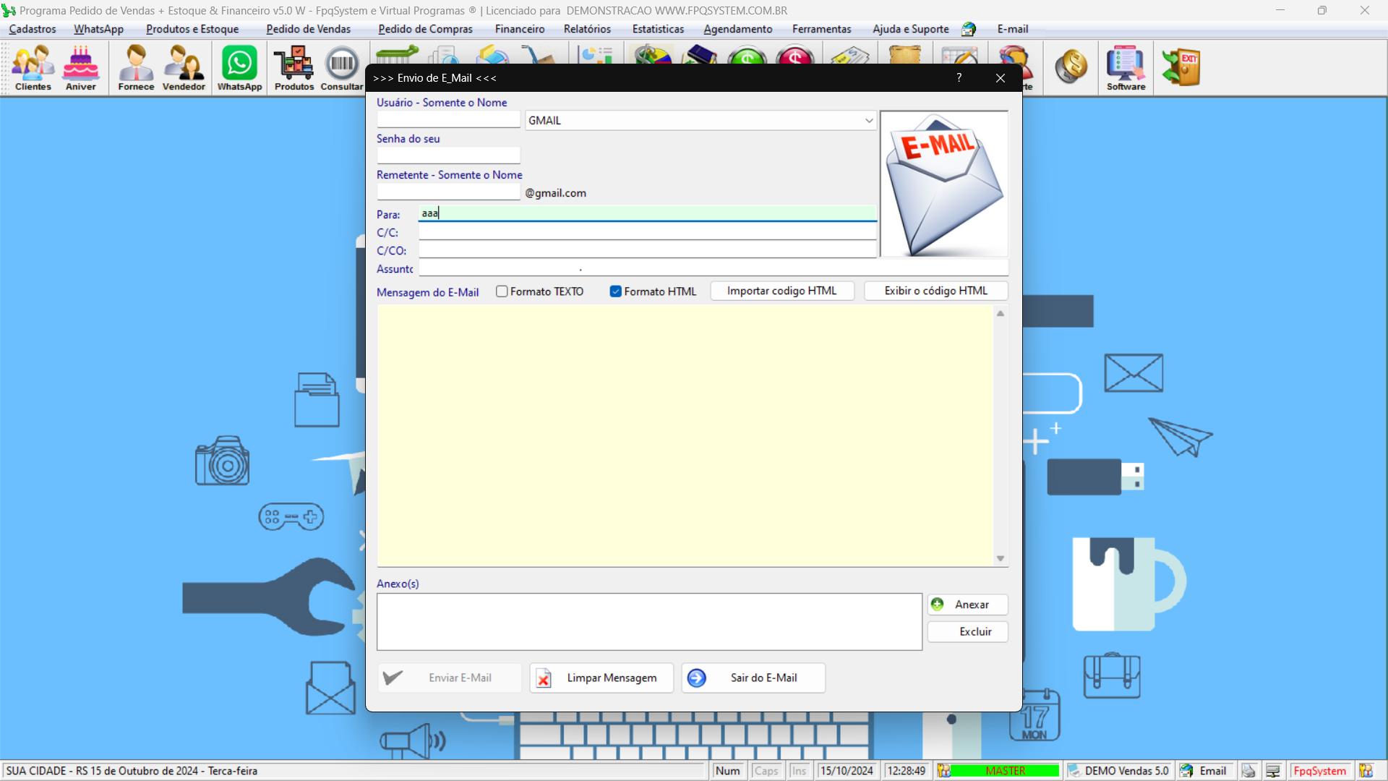Drag the message area scrollbar down
Viewport: 1388px width, 781px height.
click(x=1001, y=558)
